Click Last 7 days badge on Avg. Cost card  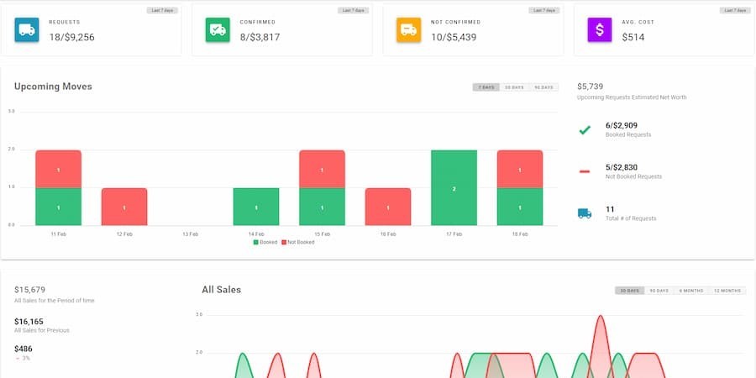[x=735, y=10]
